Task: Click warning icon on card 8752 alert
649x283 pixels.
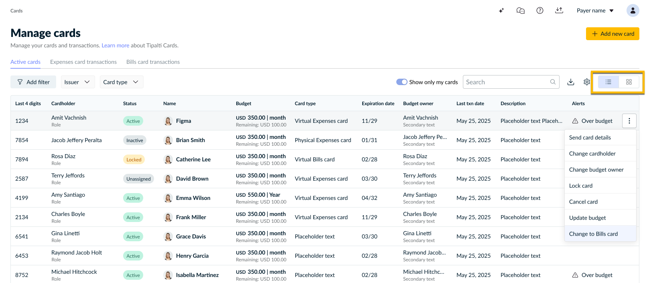Action: (x=575, y=275)
